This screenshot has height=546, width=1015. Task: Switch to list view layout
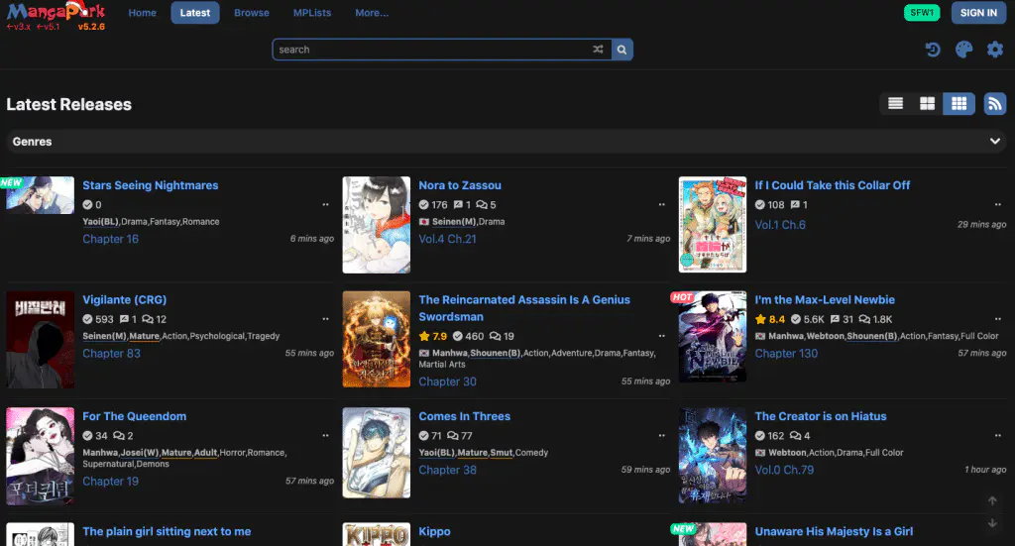click(895, 103)
